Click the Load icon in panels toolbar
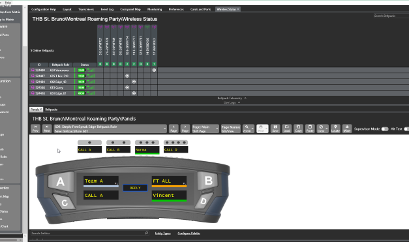 coord(286,129)
